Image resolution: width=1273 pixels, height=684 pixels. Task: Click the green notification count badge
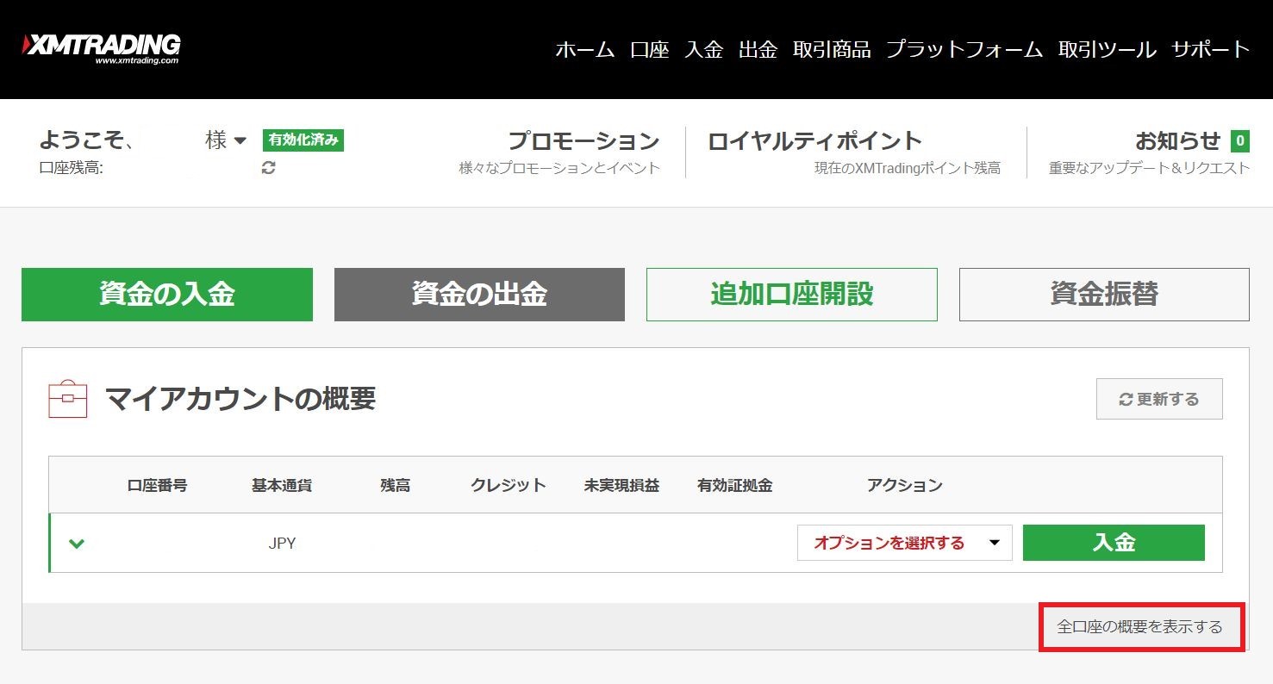[1239, 141]
